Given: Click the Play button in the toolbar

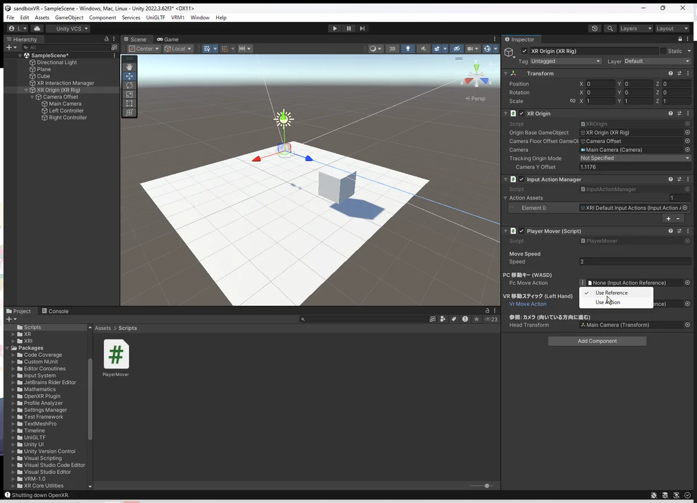Looking at the screenshot, I should click(x=335, y=28).
